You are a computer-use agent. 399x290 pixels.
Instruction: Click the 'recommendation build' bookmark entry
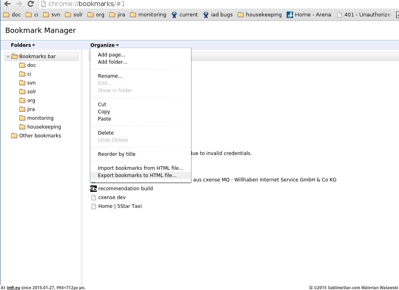(x=125, y=189)
